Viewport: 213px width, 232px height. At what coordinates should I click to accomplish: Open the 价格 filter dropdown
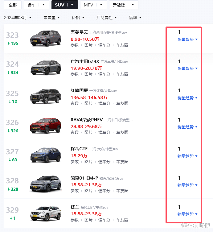[x=78, y=18]
